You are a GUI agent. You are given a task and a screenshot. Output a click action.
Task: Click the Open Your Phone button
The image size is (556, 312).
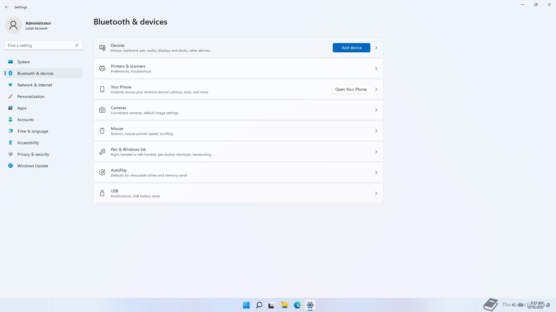click(351, 89)
